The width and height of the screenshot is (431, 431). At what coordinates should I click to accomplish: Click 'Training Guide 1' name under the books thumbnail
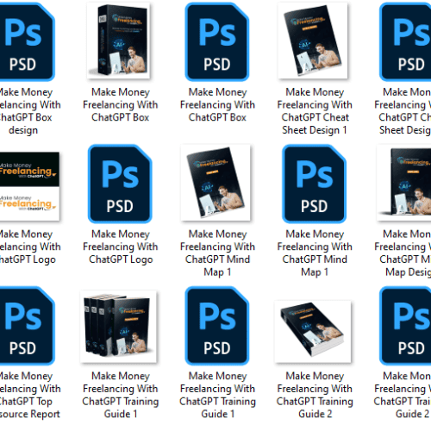tap(121, 395)
